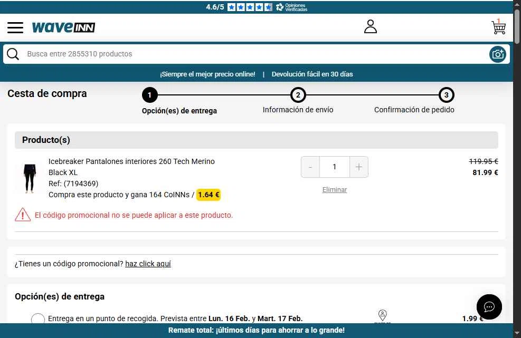Viewport: 521px width, 338px height.
Task: Search by image using camera icon
Action: [x=497, y=54]
